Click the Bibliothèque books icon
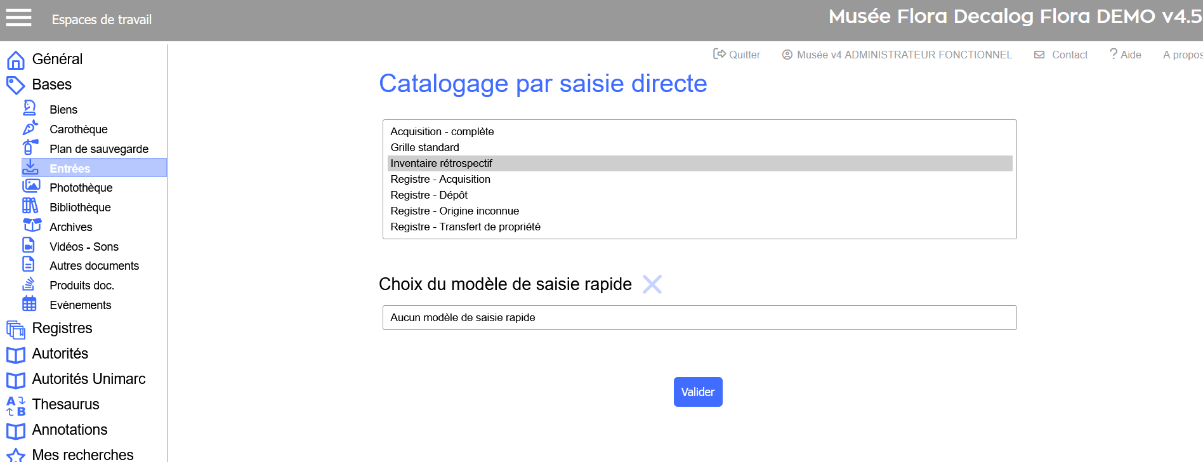This screenshot has height=462, width=1203. [30, 206]
